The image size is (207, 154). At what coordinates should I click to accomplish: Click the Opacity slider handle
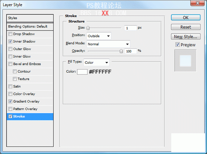click(x=121, y=51)
